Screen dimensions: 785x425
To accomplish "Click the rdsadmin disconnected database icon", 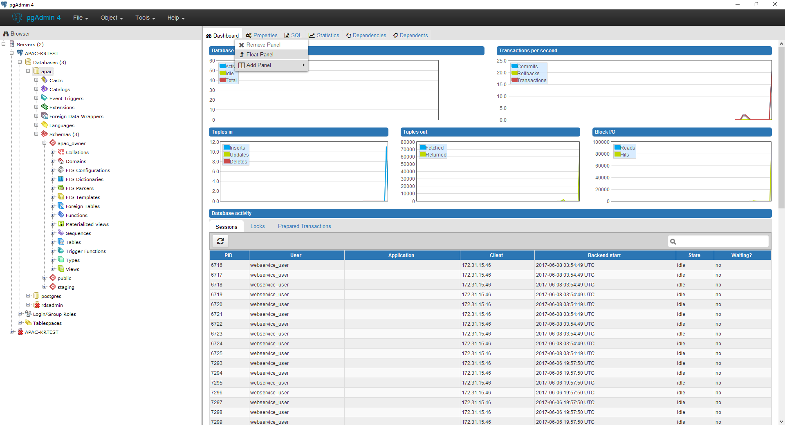I will [37, 305].
